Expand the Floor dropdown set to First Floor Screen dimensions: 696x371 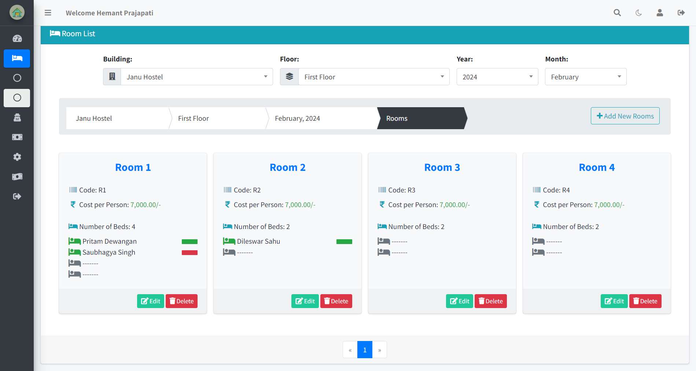(x=373, y=76)
